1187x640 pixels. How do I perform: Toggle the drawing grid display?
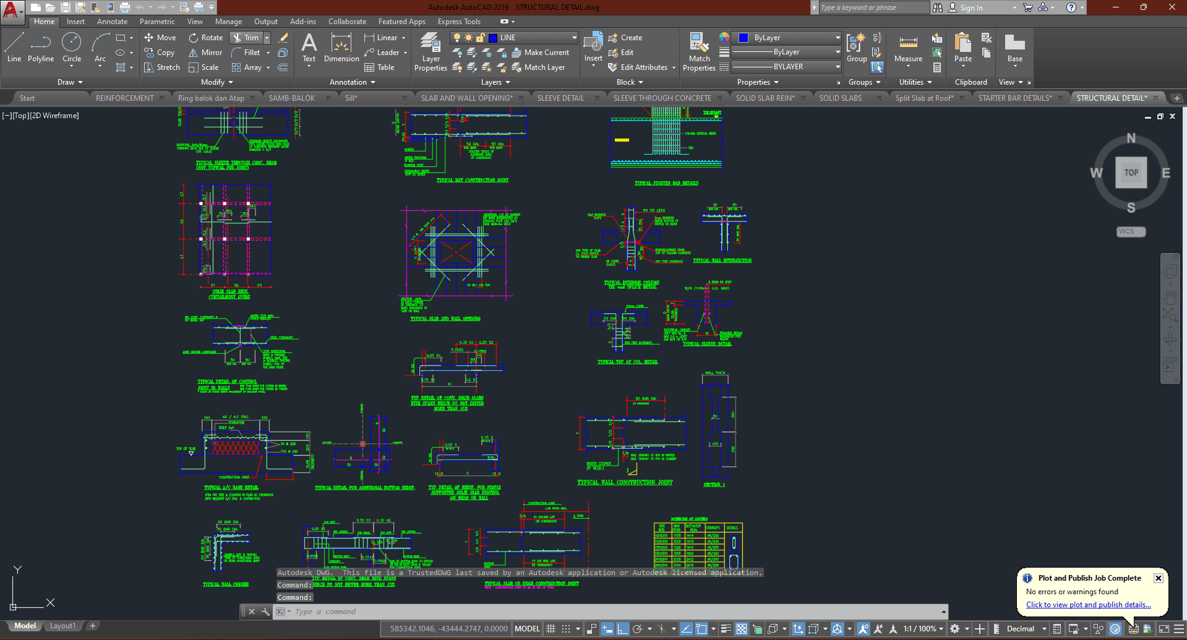551,629
